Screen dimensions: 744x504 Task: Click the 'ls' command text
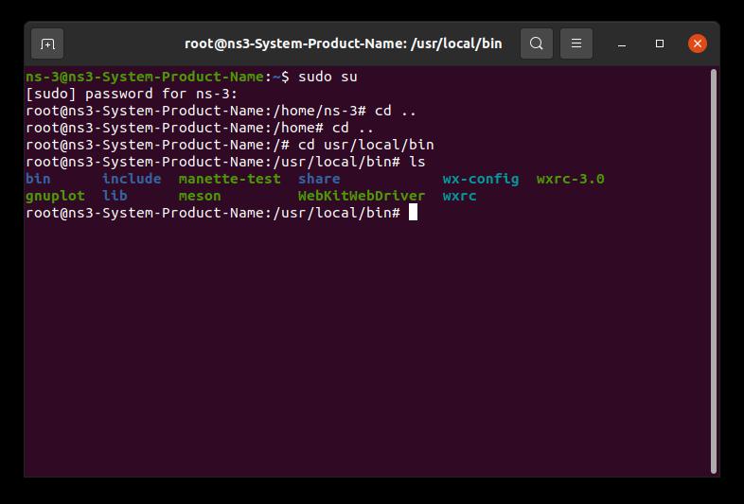pyautogui.click(x=417, y=162)
